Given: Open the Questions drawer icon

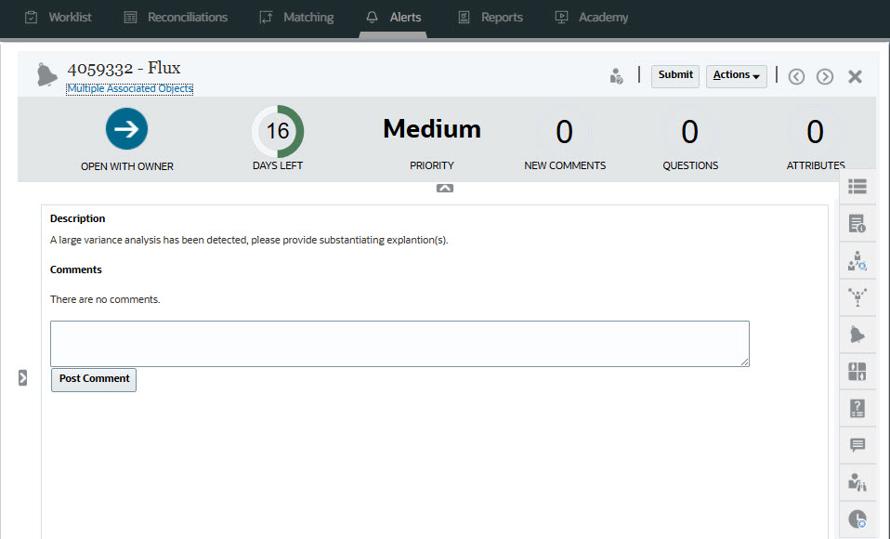Looking at the screenshot, I should [857, 408].
